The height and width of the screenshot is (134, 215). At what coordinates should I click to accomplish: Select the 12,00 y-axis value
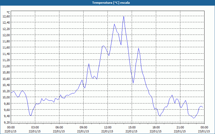(6, 35)
